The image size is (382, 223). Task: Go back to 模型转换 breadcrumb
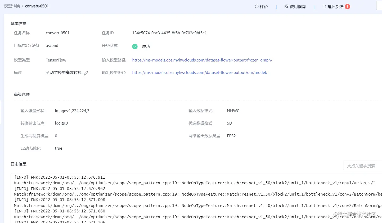(x=12, y=6)
